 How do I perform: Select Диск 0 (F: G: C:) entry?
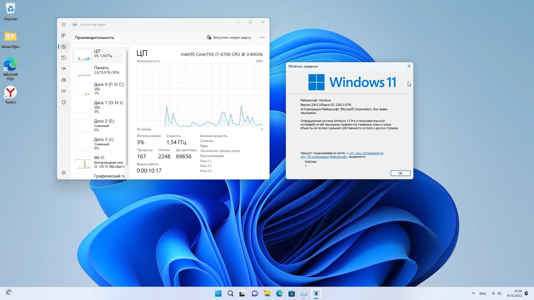click(x=99, y=89)
